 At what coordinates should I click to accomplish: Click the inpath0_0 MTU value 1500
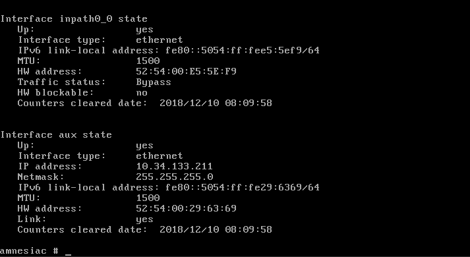point(148,61)
